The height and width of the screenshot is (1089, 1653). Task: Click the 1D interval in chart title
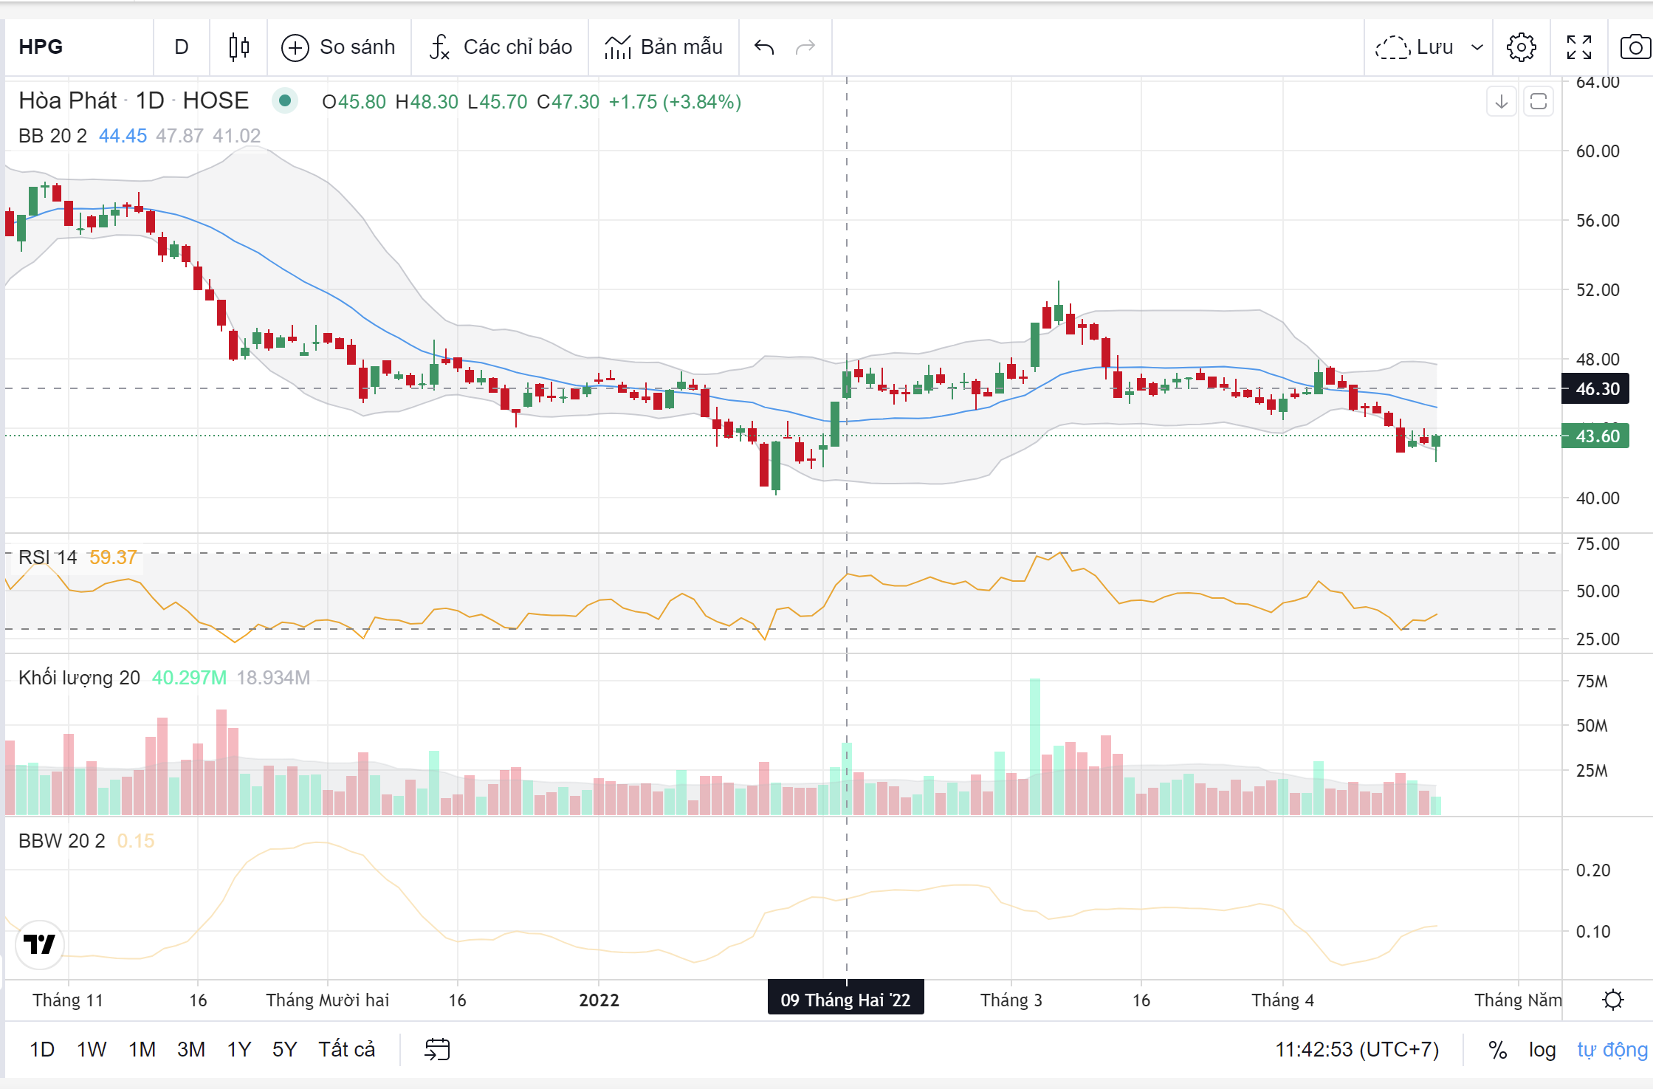150,100
